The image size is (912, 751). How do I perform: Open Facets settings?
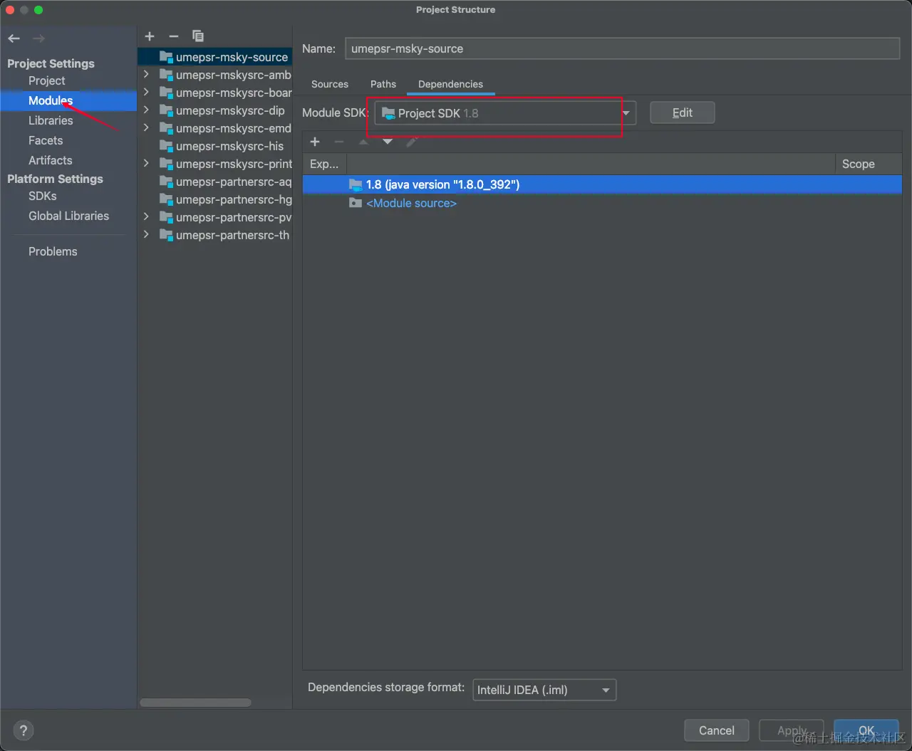pos(46,140)
